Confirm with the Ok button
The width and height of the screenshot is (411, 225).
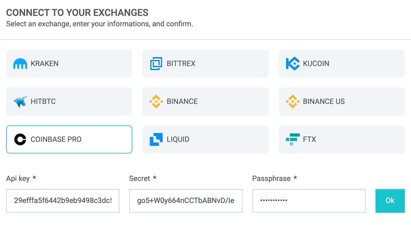click(x=390, y=201)
